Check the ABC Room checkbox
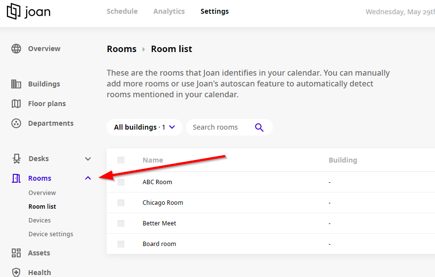 pos(121,182)
